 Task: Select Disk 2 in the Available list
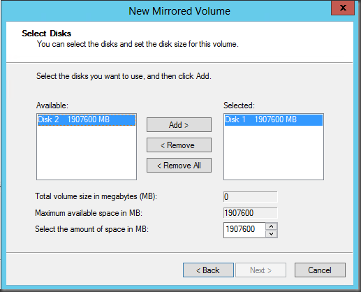(x=87, y=119)
